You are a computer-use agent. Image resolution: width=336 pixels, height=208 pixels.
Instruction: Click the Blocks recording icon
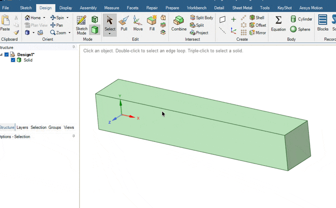point(323,23)
